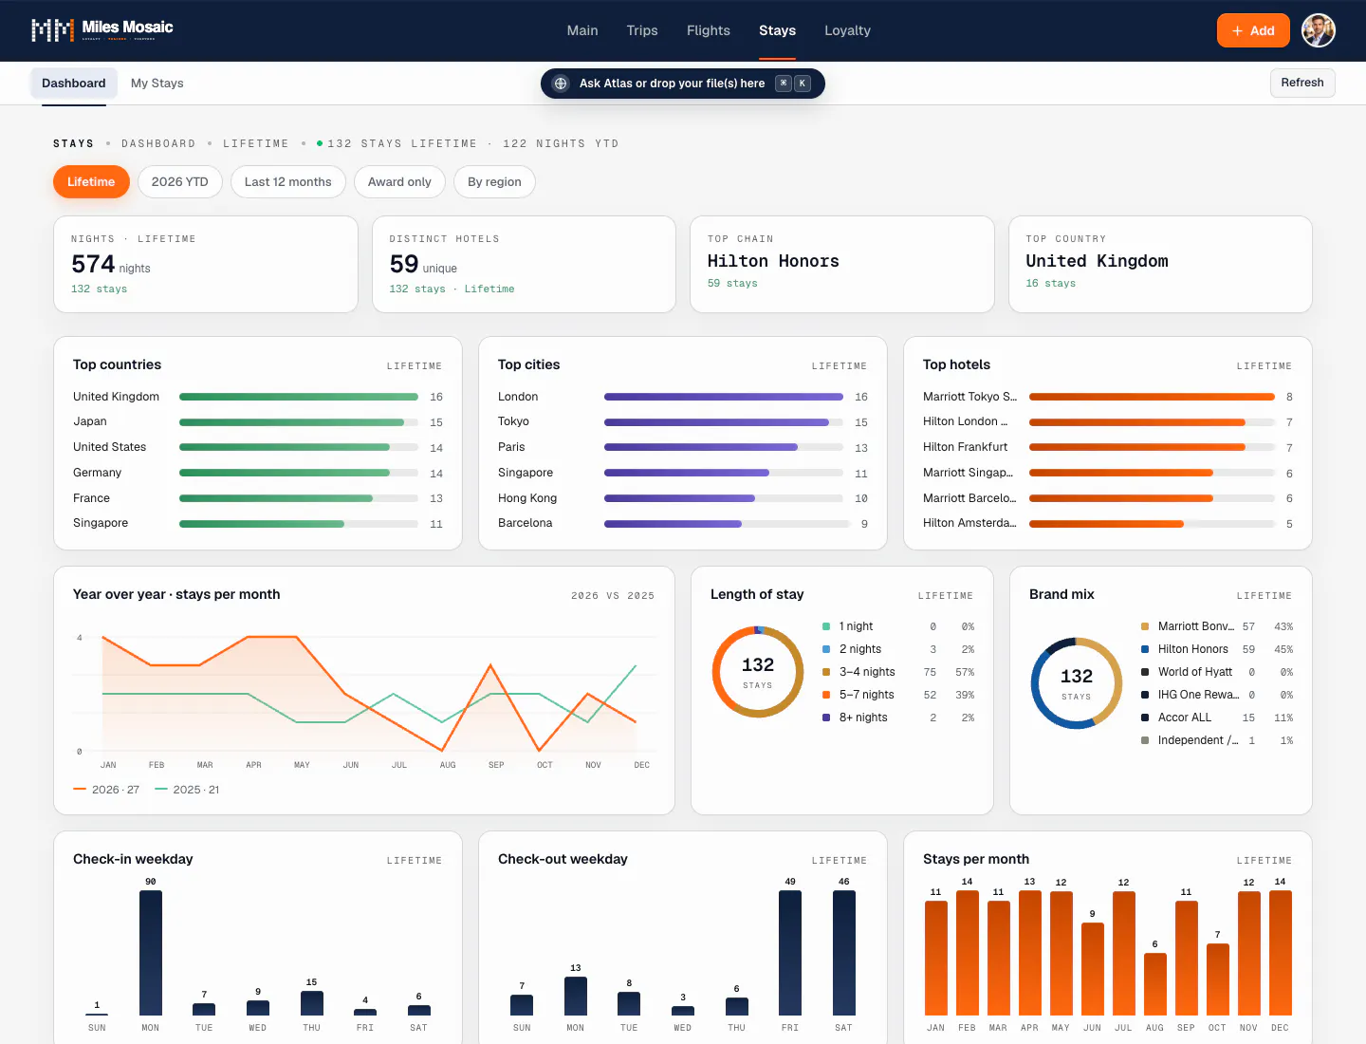Click the Hilton Honors top chain value
This screenshot has width=1366, height=1044.
pyautogui.click(x=773, y=261)
